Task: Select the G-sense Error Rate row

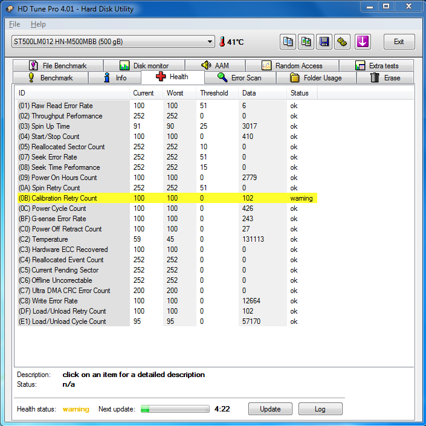Action: click(167, 219)
